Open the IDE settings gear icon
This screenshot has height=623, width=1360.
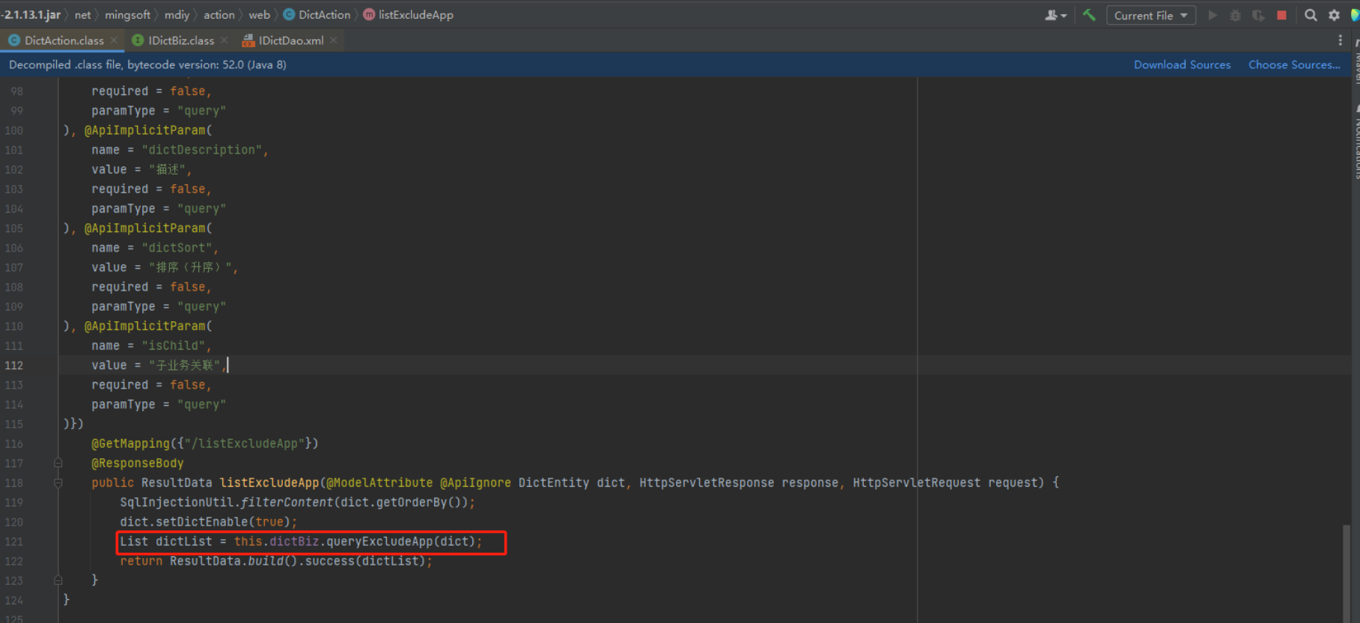pos(1334,15)
